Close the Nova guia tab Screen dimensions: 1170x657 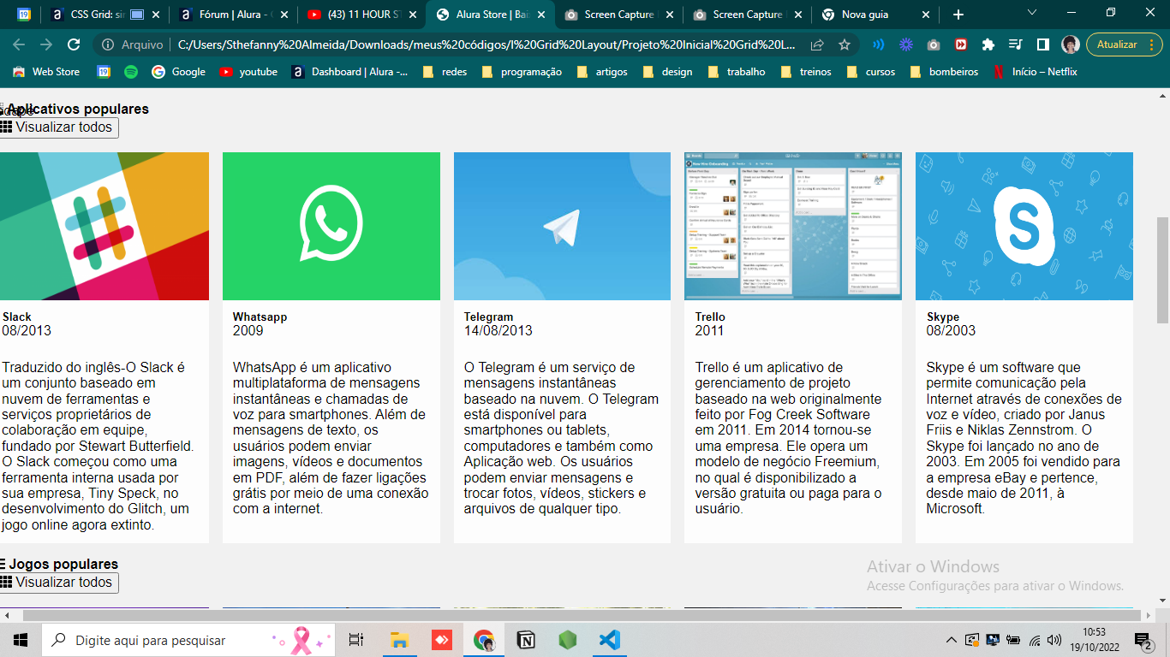coord(926,15)
